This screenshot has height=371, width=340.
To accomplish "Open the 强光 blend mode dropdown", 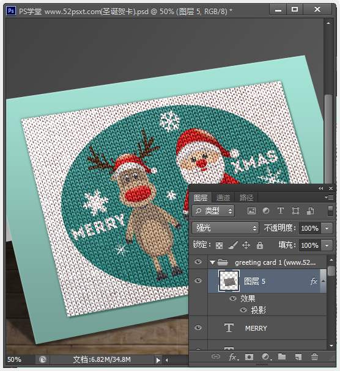I will point(225,228).
